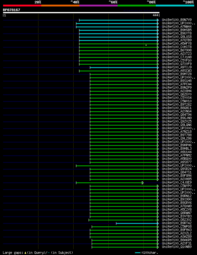Click the green ~80% identity color segment
Screen dimensions: 197x255
pos(137,6)
